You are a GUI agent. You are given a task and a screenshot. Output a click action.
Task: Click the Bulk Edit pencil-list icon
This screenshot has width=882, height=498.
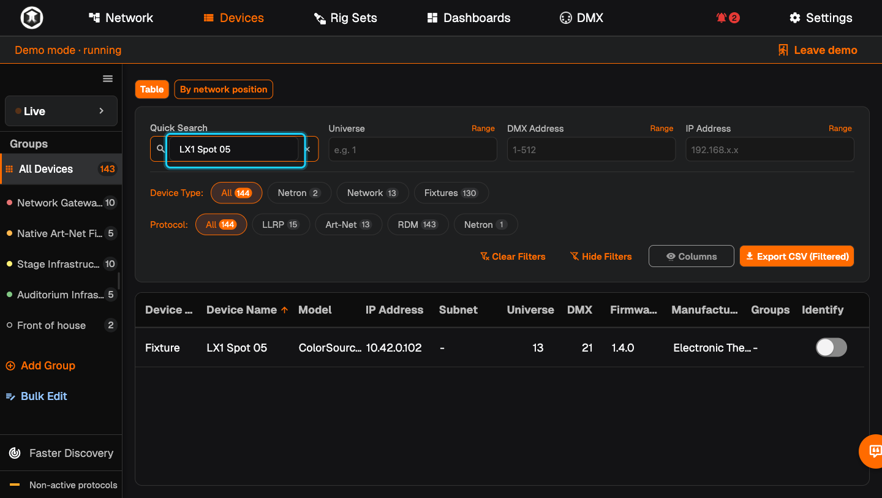10,396
